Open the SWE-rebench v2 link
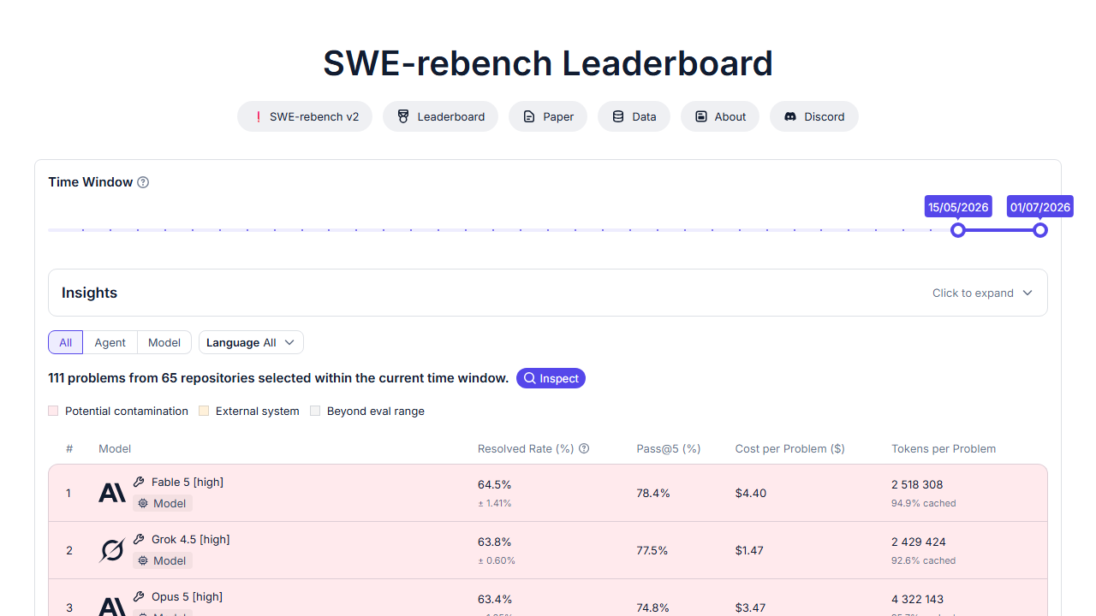 tap(305, 116)
